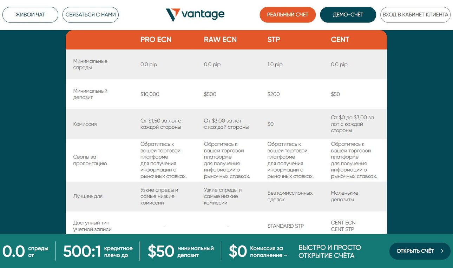The height and width of the screenshot is (268, 453).
Task: Go to ВХОД В КАБИНЕТ КЛИЕНТА
Action: [x=415, y=15]
